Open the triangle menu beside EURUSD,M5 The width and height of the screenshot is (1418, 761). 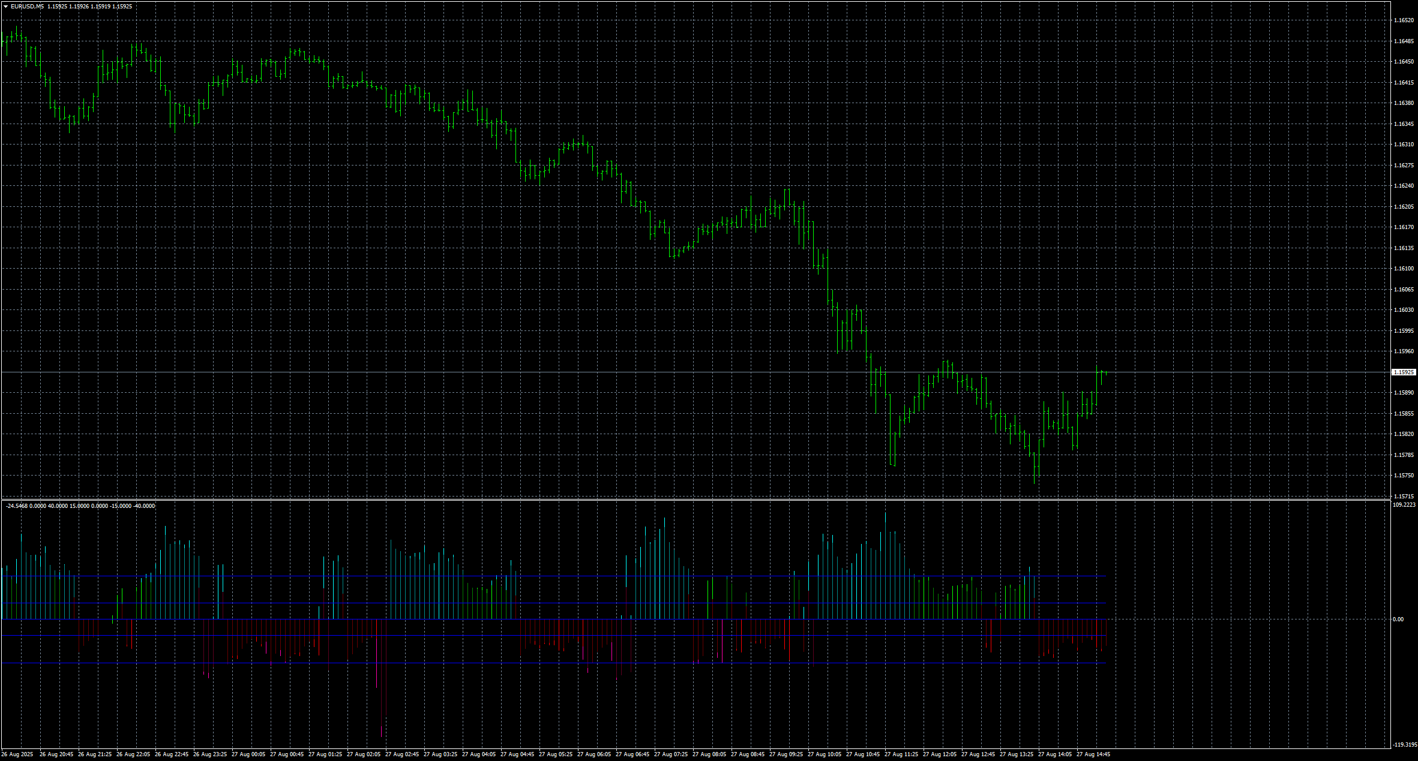pyautogui.click(x=5, y=7)
